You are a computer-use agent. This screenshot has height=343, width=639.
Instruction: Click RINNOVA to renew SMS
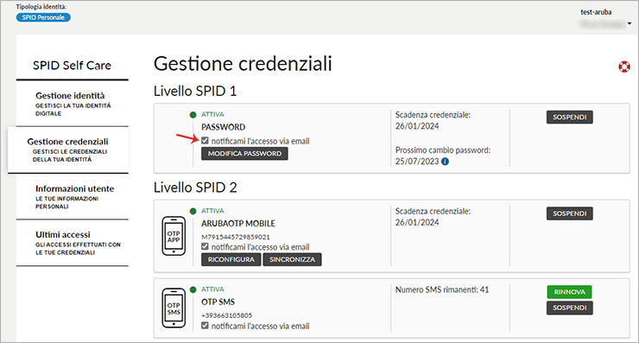coord(569,292)
